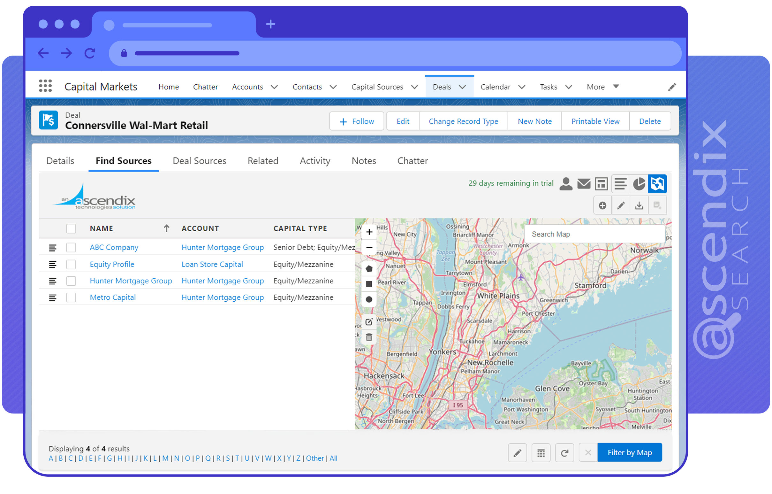Toggle the select-all checkbox in header

(x=71, y=229)
